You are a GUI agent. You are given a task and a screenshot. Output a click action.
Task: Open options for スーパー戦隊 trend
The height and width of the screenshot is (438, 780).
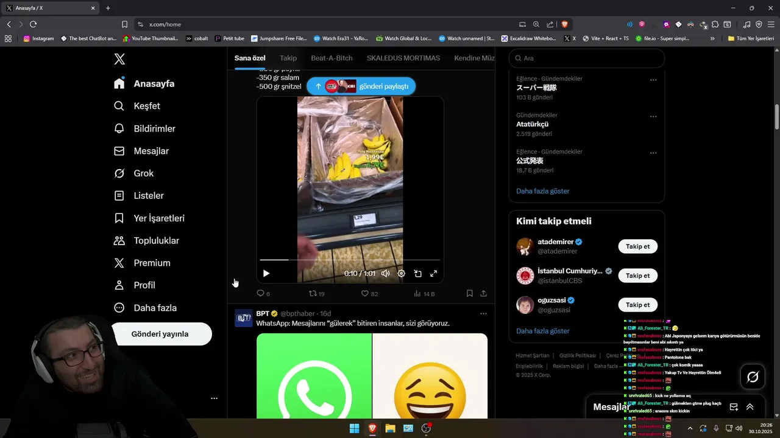point(653,80)
